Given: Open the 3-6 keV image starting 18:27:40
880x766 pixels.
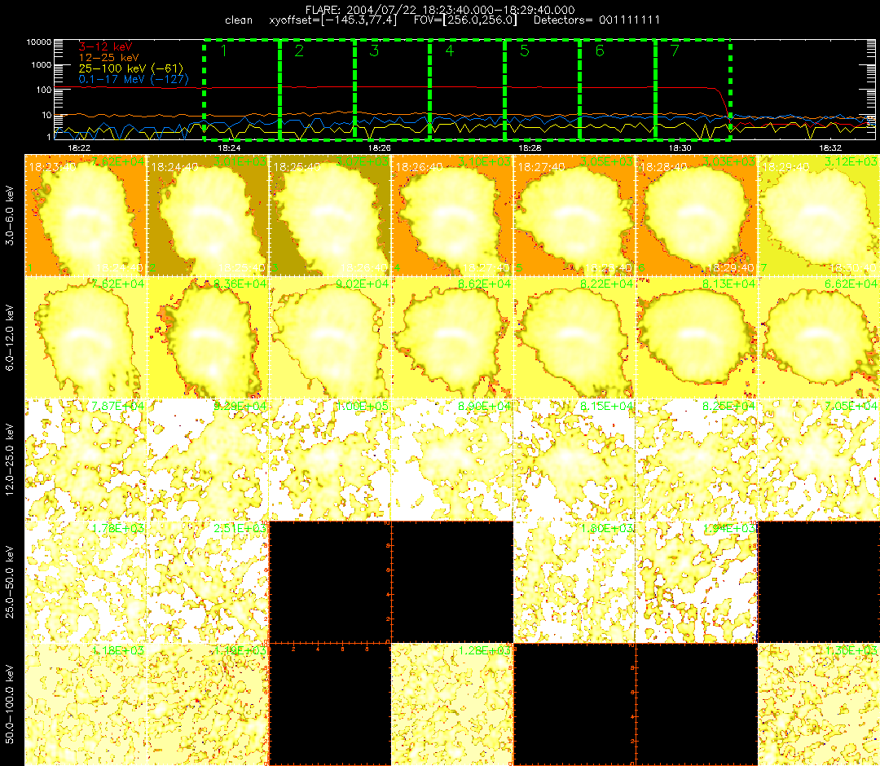Looking at the screenshot, I should tap(574, 215).
